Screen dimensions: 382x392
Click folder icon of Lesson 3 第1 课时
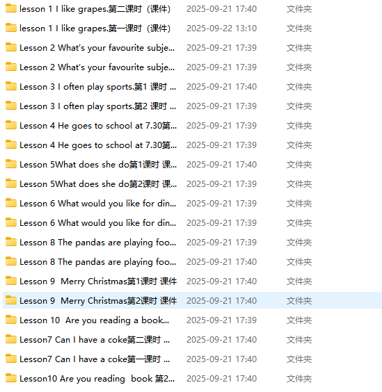click(11, 86)
